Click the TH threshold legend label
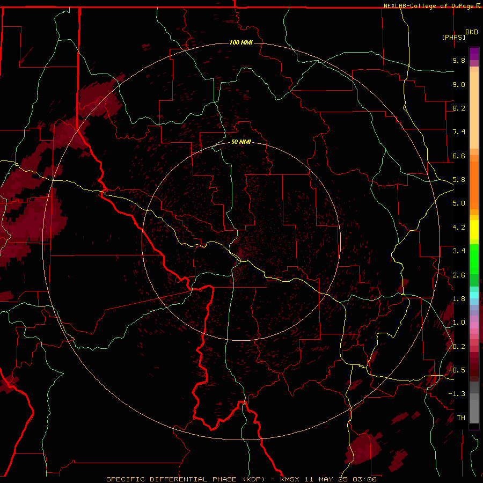Screen dimensions: 483x483 click(461, 418)
